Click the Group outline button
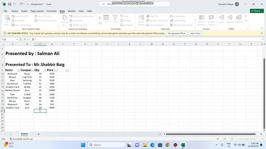The height and width of the screenshot is (149, 266). point(222,20)
